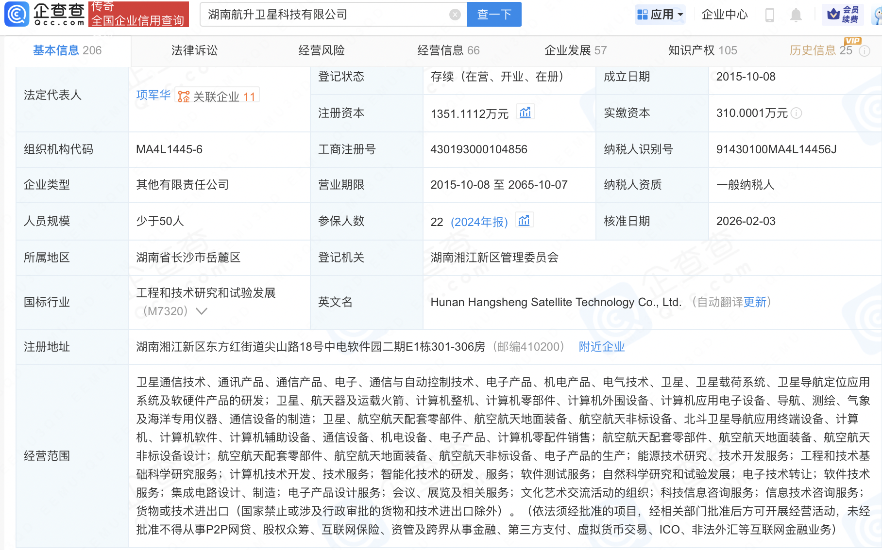Image resolution: width=882 pixels, height=550 pixels.
Task: Switch to the 法律诉讼 tab
Action: (193, 50)
